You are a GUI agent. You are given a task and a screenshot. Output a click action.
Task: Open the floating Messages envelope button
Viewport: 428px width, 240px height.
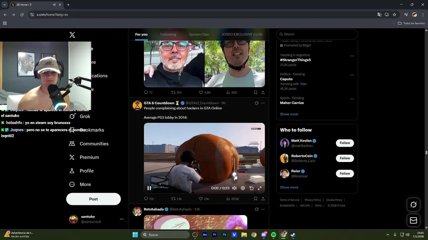pyautogui.click(x=413, y=220)
